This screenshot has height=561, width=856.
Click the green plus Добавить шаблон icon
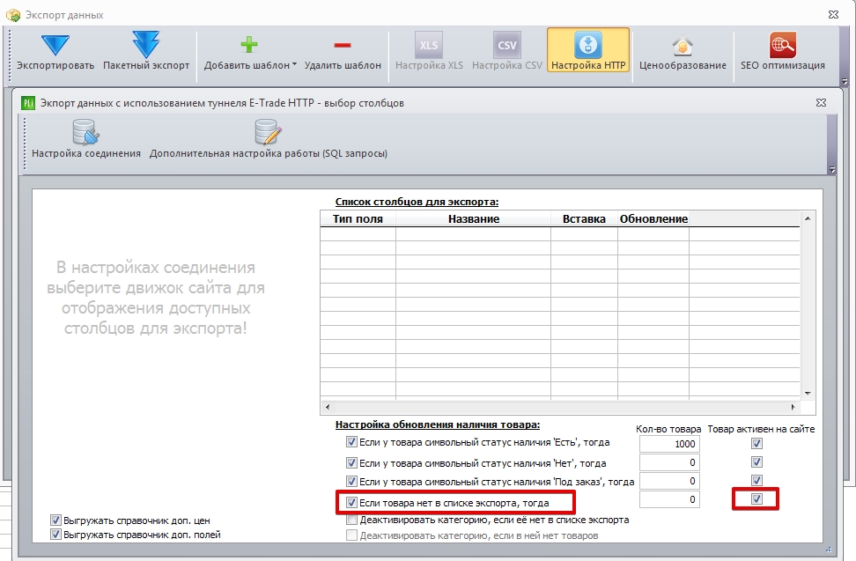[x=249, y=45]
